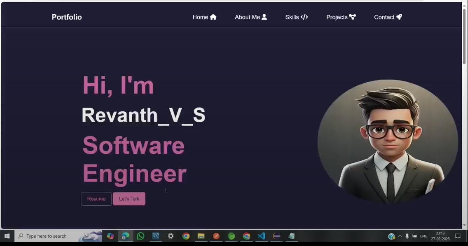Show hidden system tray icons
468x246 pixels.
[400, 236]
